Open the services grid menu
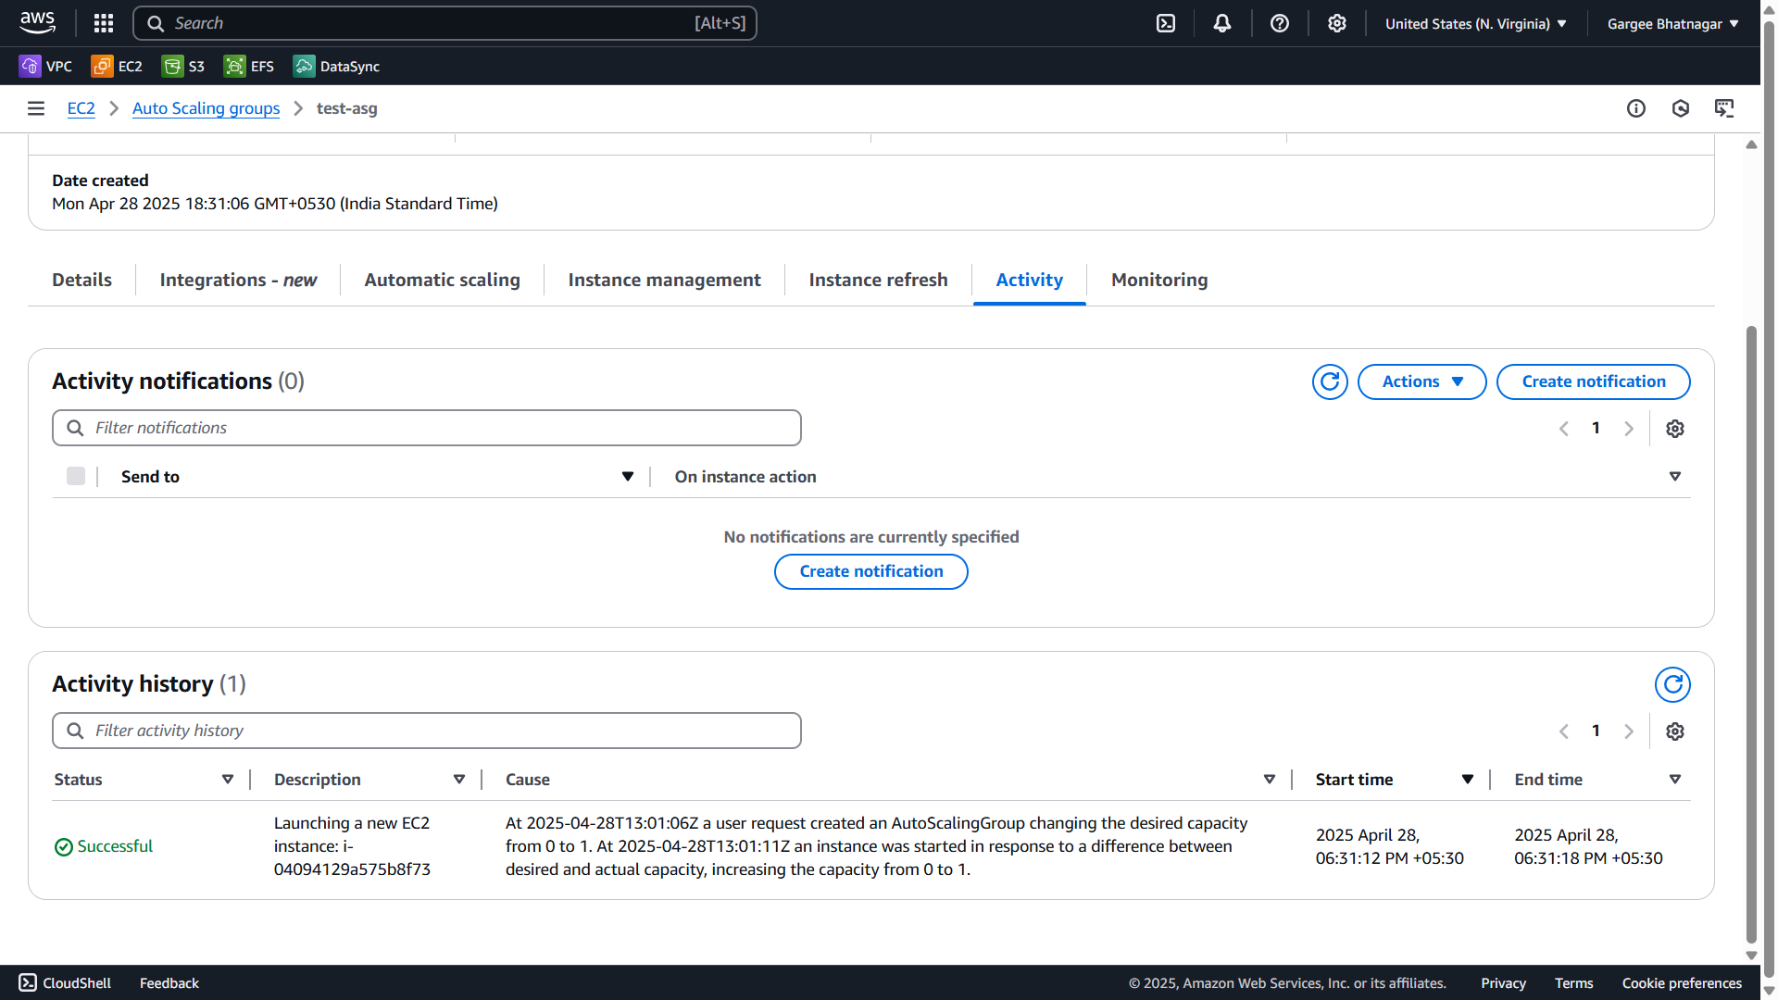Viewport: 1778px width, 1000px height. (x=104, y=23)
